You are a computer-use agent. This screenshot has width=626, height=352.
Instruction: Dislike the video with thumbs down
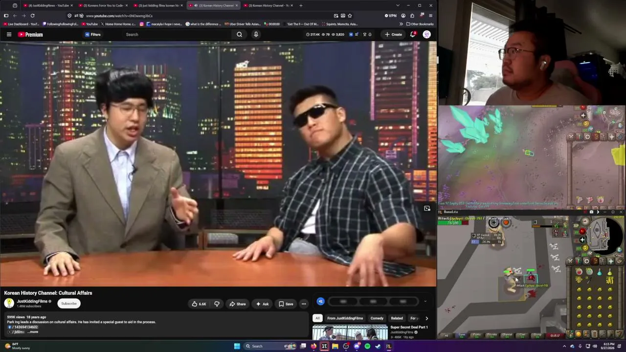coord(217,304)
